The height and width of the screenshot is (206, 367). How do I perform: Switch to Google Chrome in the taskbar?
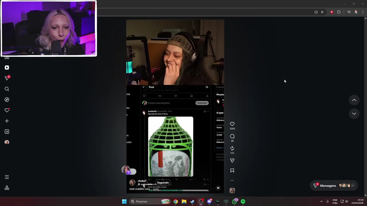click(175, 201)
